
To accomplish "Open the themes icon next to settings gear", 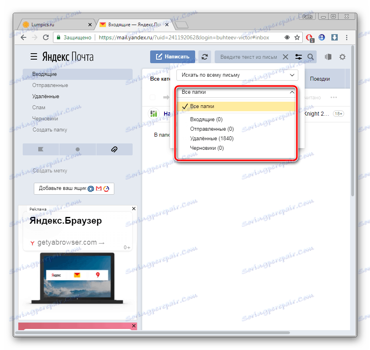I will coord(328,57).
